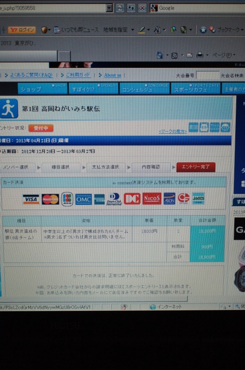This screenshot has width=245, height=370.
Task: Click the 大会番号 input field
Action: point(208,75)
